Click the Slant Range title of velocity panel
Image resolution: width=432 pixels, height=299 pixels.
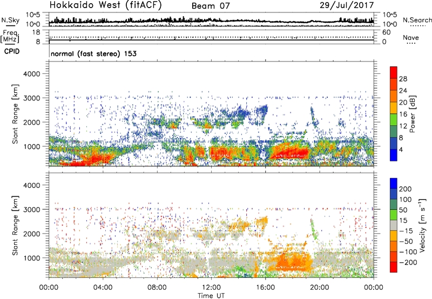(15, 225)
